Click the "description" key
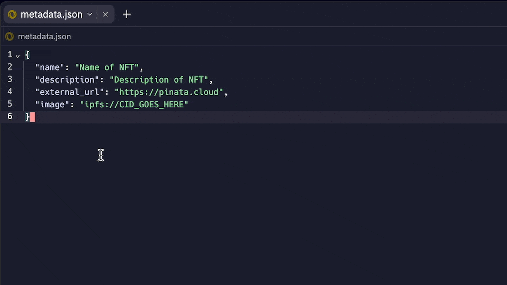507x285 pixels. [67, 79]
